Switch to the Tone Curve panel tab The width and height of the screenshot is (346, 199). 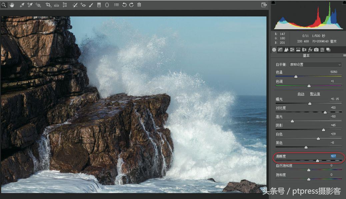(280, 50)
